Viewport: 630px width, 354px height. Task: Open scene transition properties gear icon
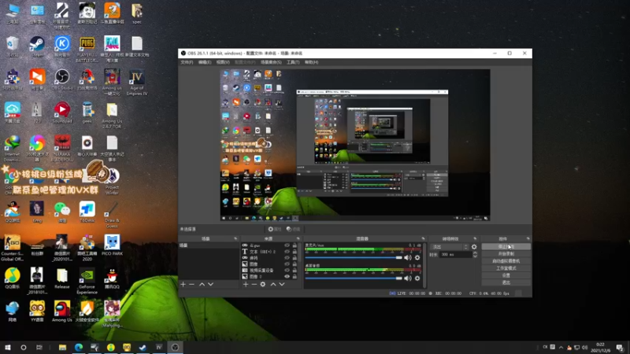[x=474, y=247]
